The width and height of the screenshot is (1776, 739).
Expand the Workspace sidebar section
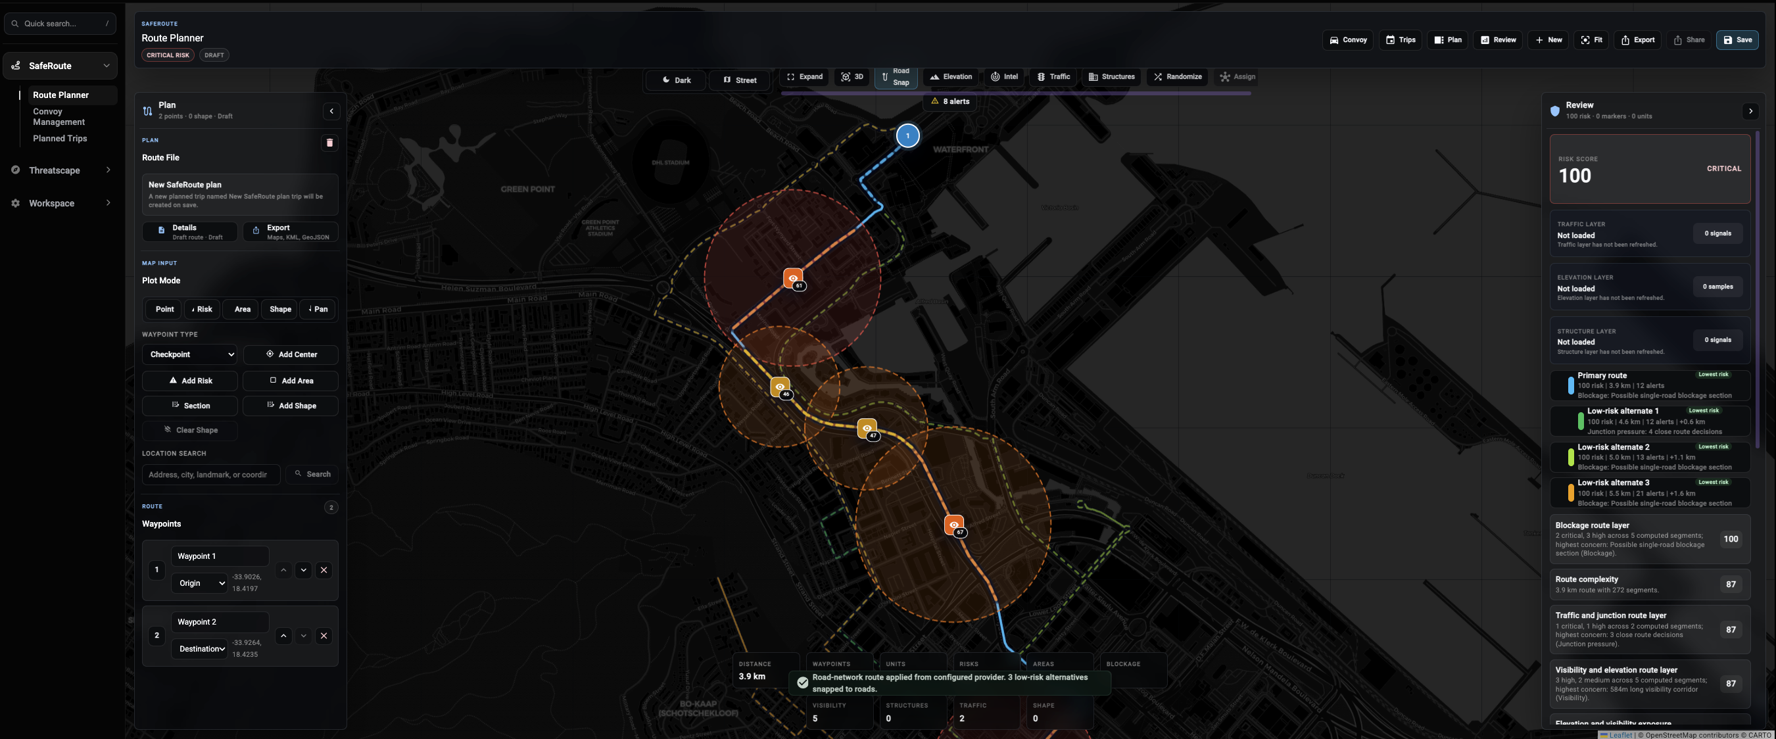[60, 203]
